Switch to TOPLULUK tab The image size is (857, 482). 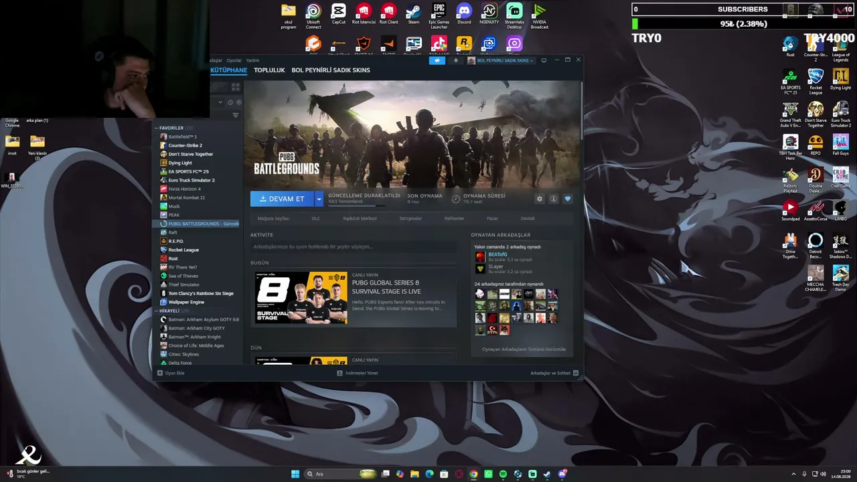pos(269,70)
